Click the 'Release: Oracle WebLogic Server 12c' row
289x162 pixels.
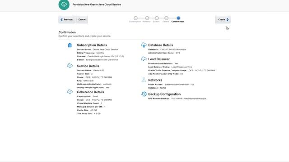tap(100, 56)
